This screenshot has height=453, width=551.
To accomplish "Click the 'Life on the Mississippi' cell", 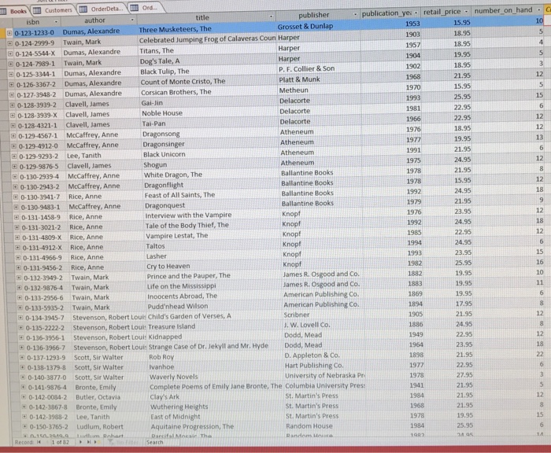I will (214, 285).
